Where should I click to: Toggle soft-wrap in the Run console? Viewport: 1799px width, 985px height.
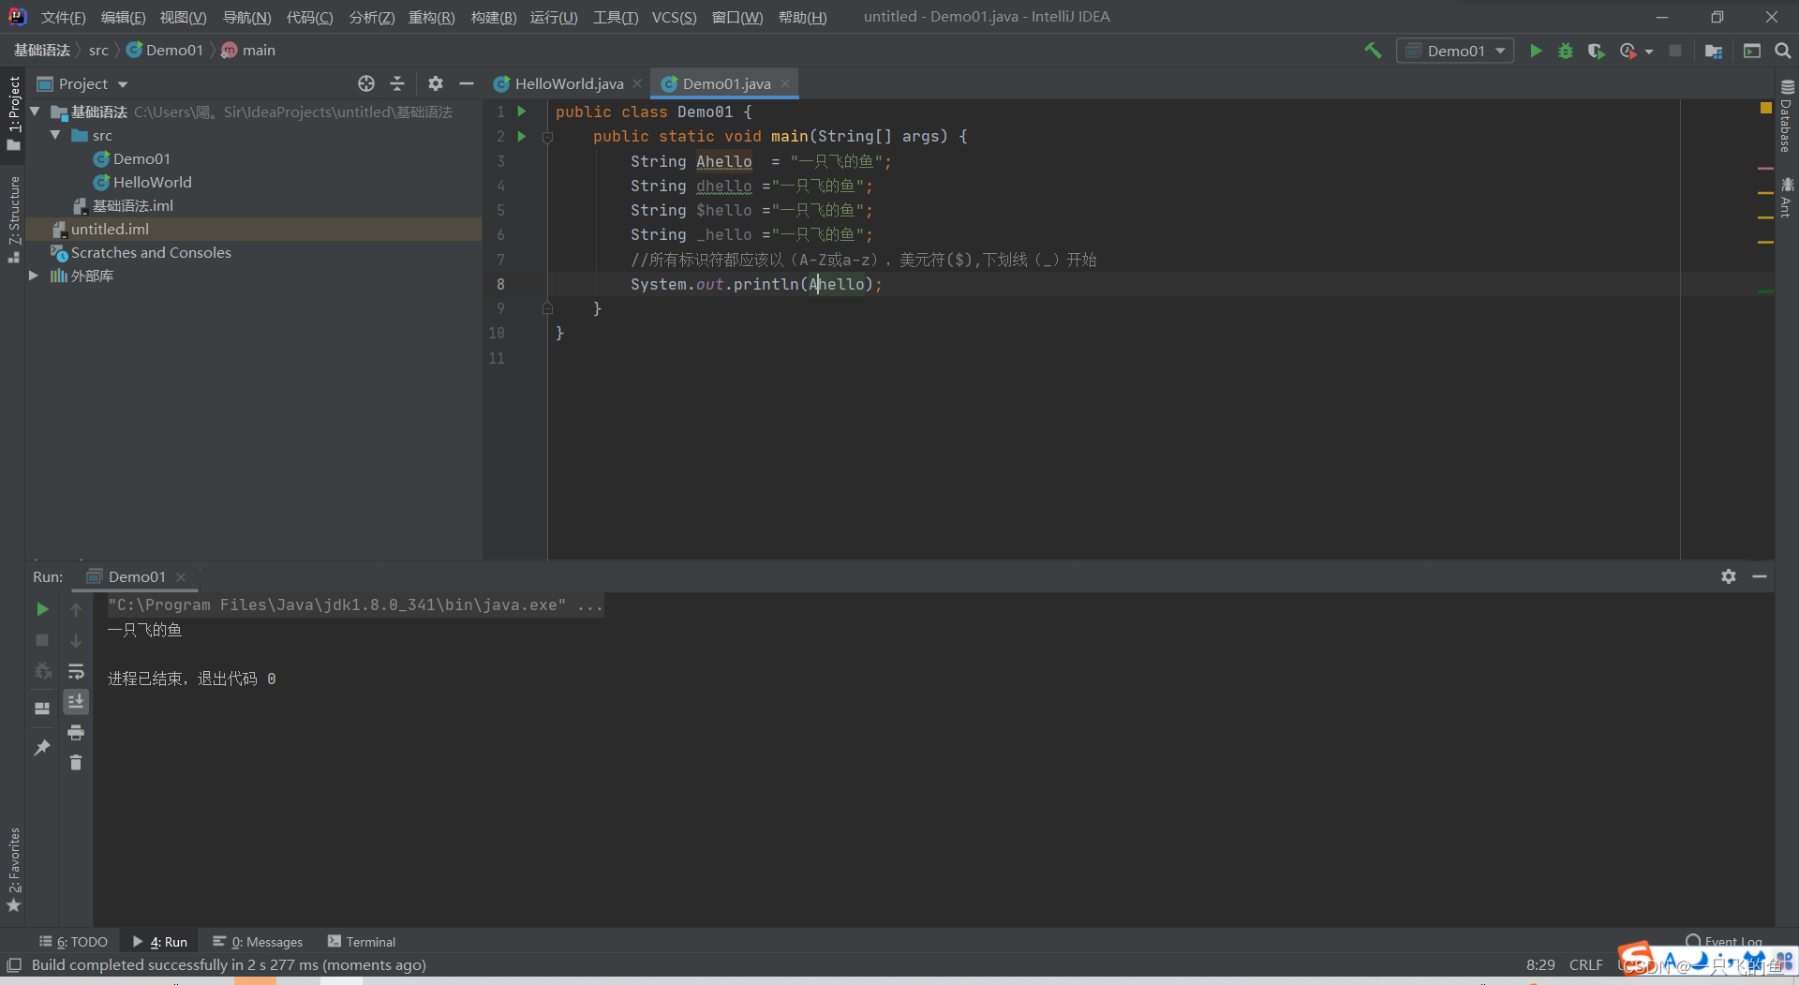point(76,671)
